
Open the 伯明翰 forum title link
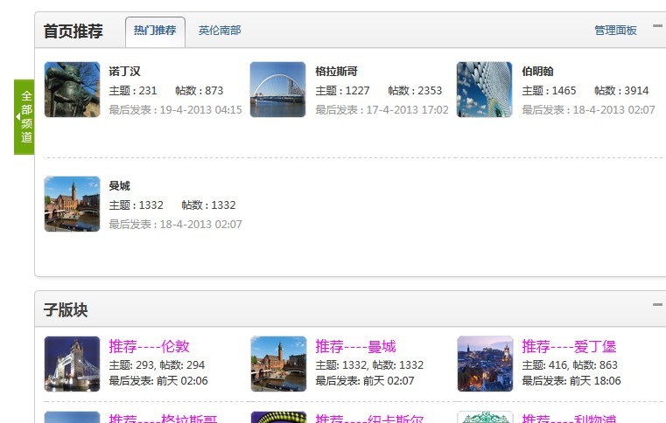[x=537, y=72]
